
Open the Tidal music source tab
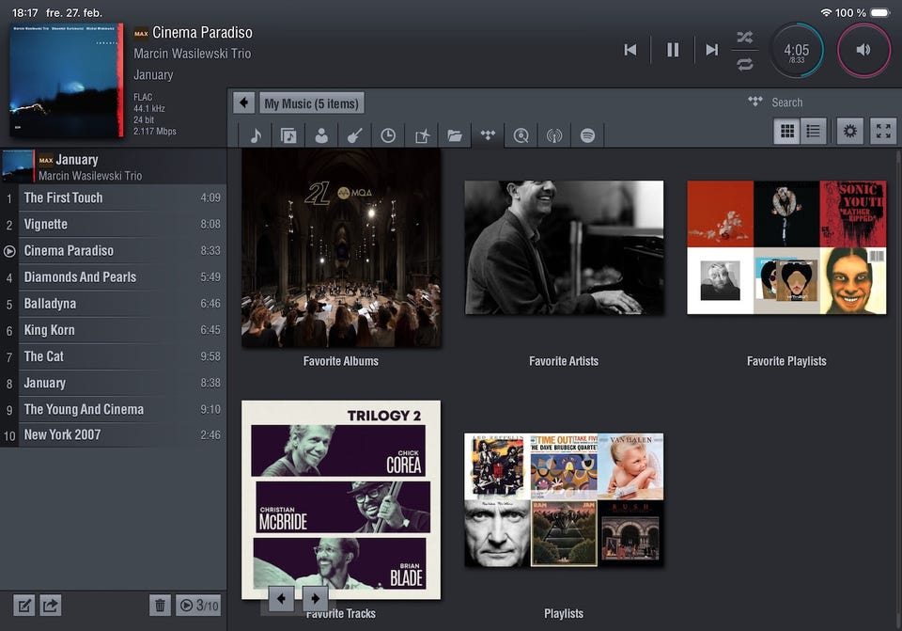tap(487, 135)
